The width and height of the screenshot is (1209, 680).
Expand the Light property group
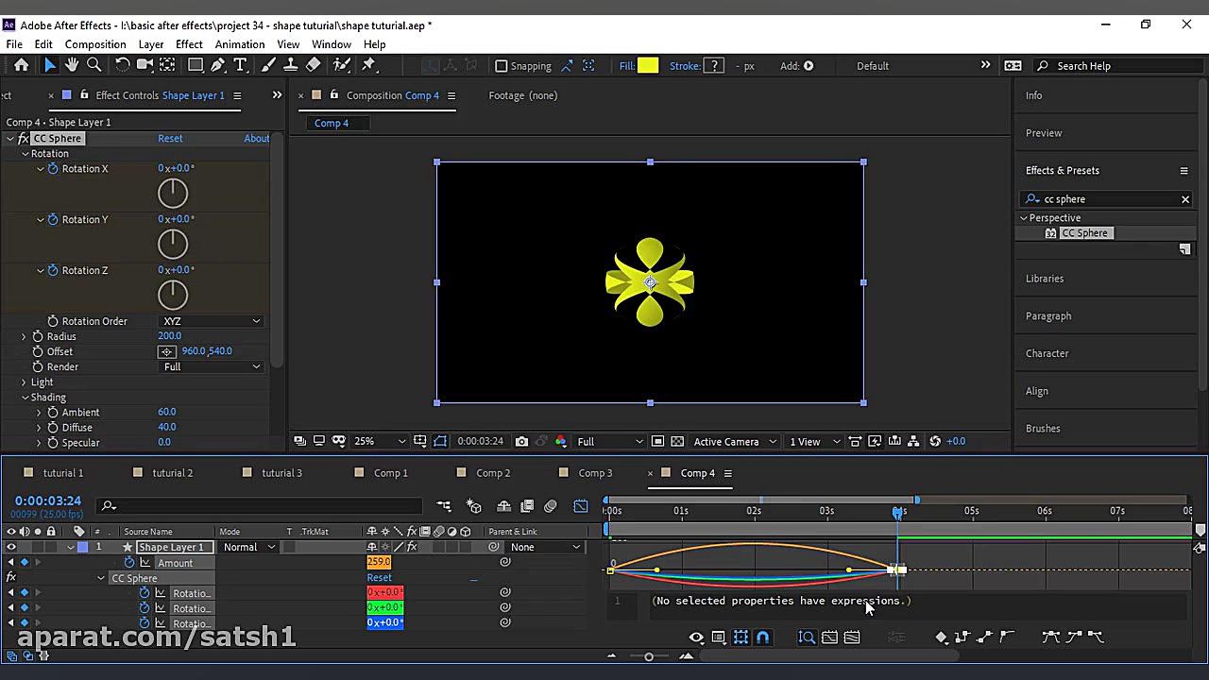click(x=24, y=382)
